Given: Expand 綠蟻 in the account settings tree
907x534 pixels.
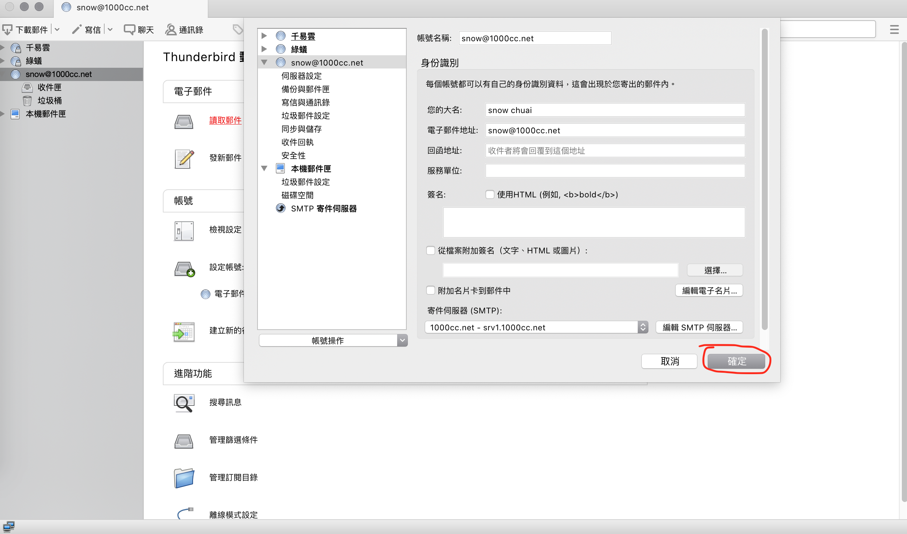Looking at the screenshot, I should [264, 49].
